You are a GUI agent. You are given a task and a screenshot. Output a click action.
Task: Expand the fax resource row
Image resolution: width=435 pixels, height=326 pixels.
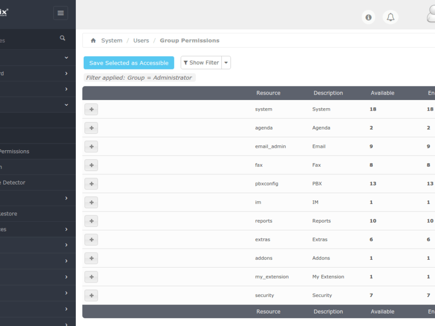coord(91,165)
